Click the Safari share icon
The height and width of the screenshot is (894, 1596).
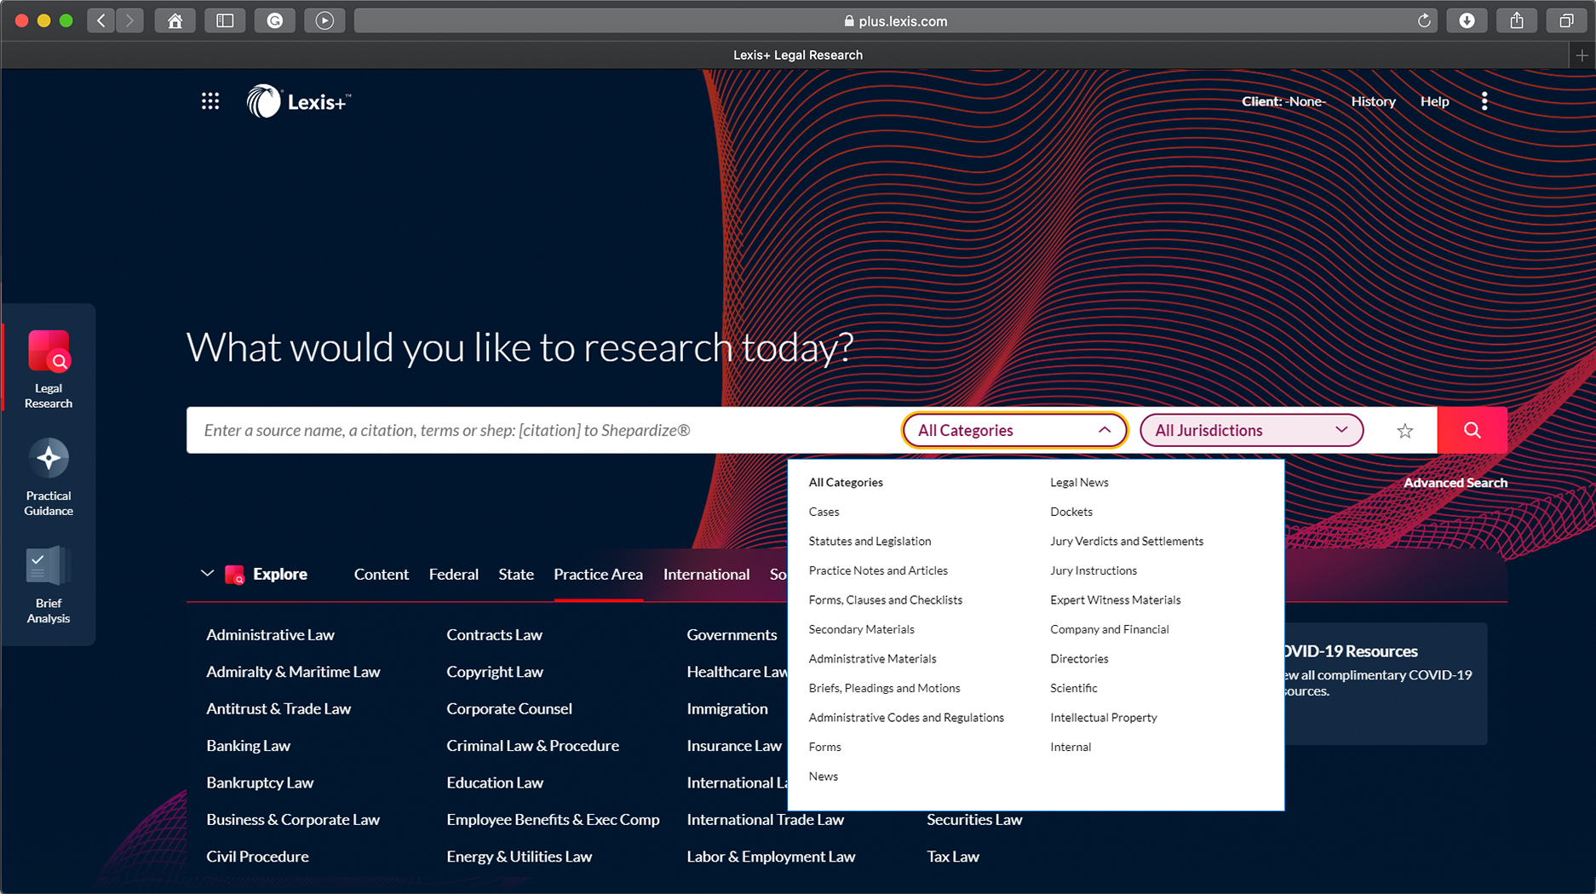[x=1517, y=20]
